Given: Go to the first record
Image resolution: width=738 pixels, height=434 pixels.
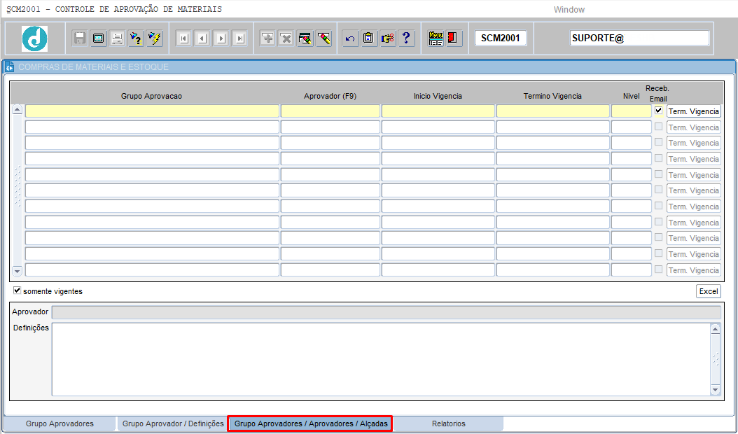Looking at the screenshot, I should click(184, 38).
